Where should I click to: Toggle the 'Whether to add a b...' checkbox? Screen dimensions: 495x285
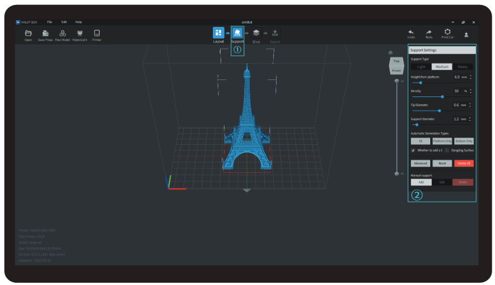coord(413,150)
